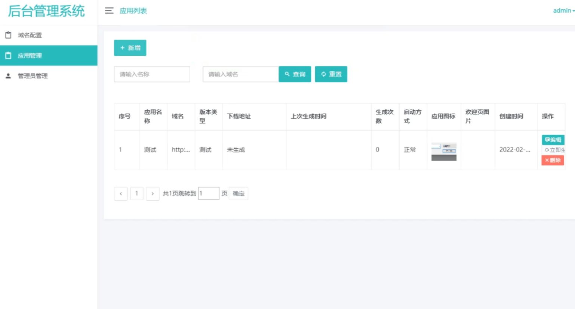Go to next page with the arrow
The height and width of the screenshot is (309, 575).
pyautogui.click(x=153, y=194)
